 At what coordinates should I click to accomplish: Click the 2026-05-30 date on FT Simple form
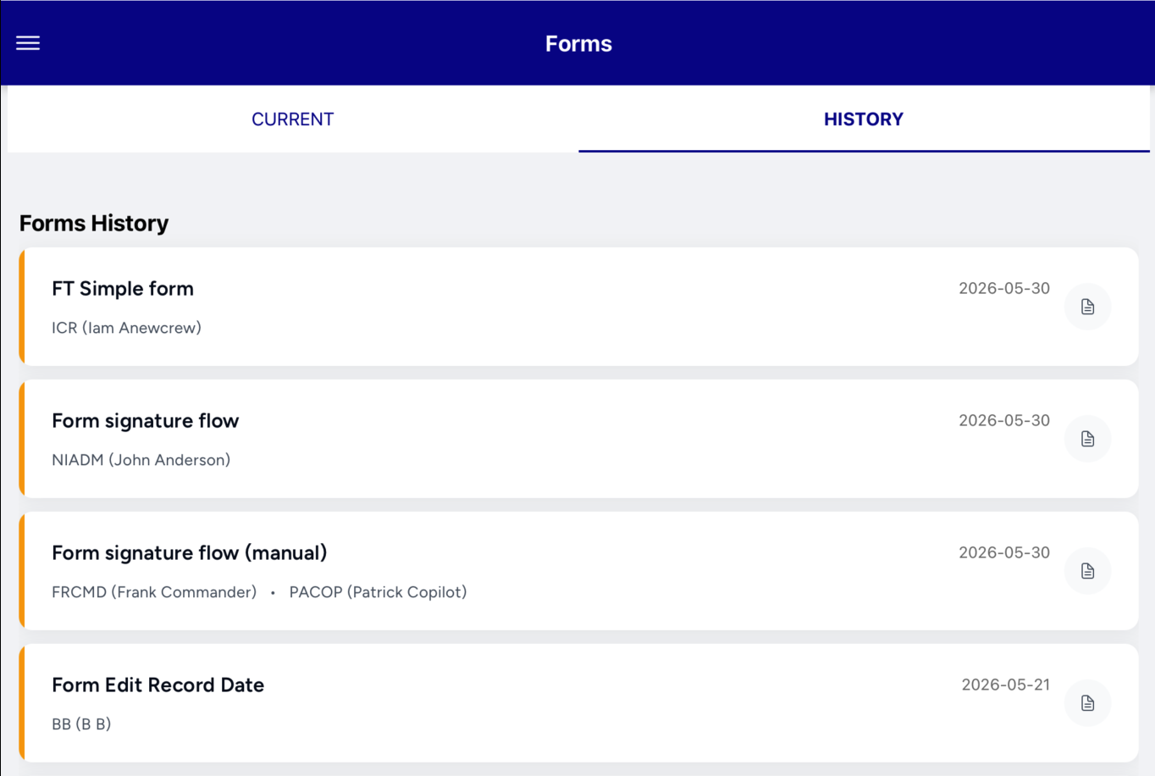1004,288
